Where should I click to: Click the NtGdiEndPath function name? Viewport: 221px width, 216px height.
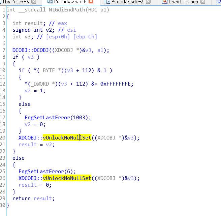coord(67,10)
